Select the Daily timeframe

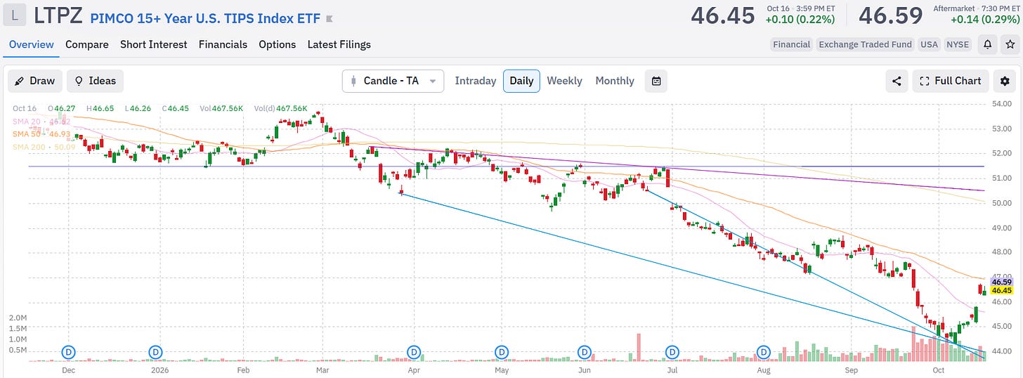(521, 81)
